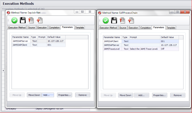
Task: Click Type column header in SapJob-Net window
Action: (x=34, y=37)
